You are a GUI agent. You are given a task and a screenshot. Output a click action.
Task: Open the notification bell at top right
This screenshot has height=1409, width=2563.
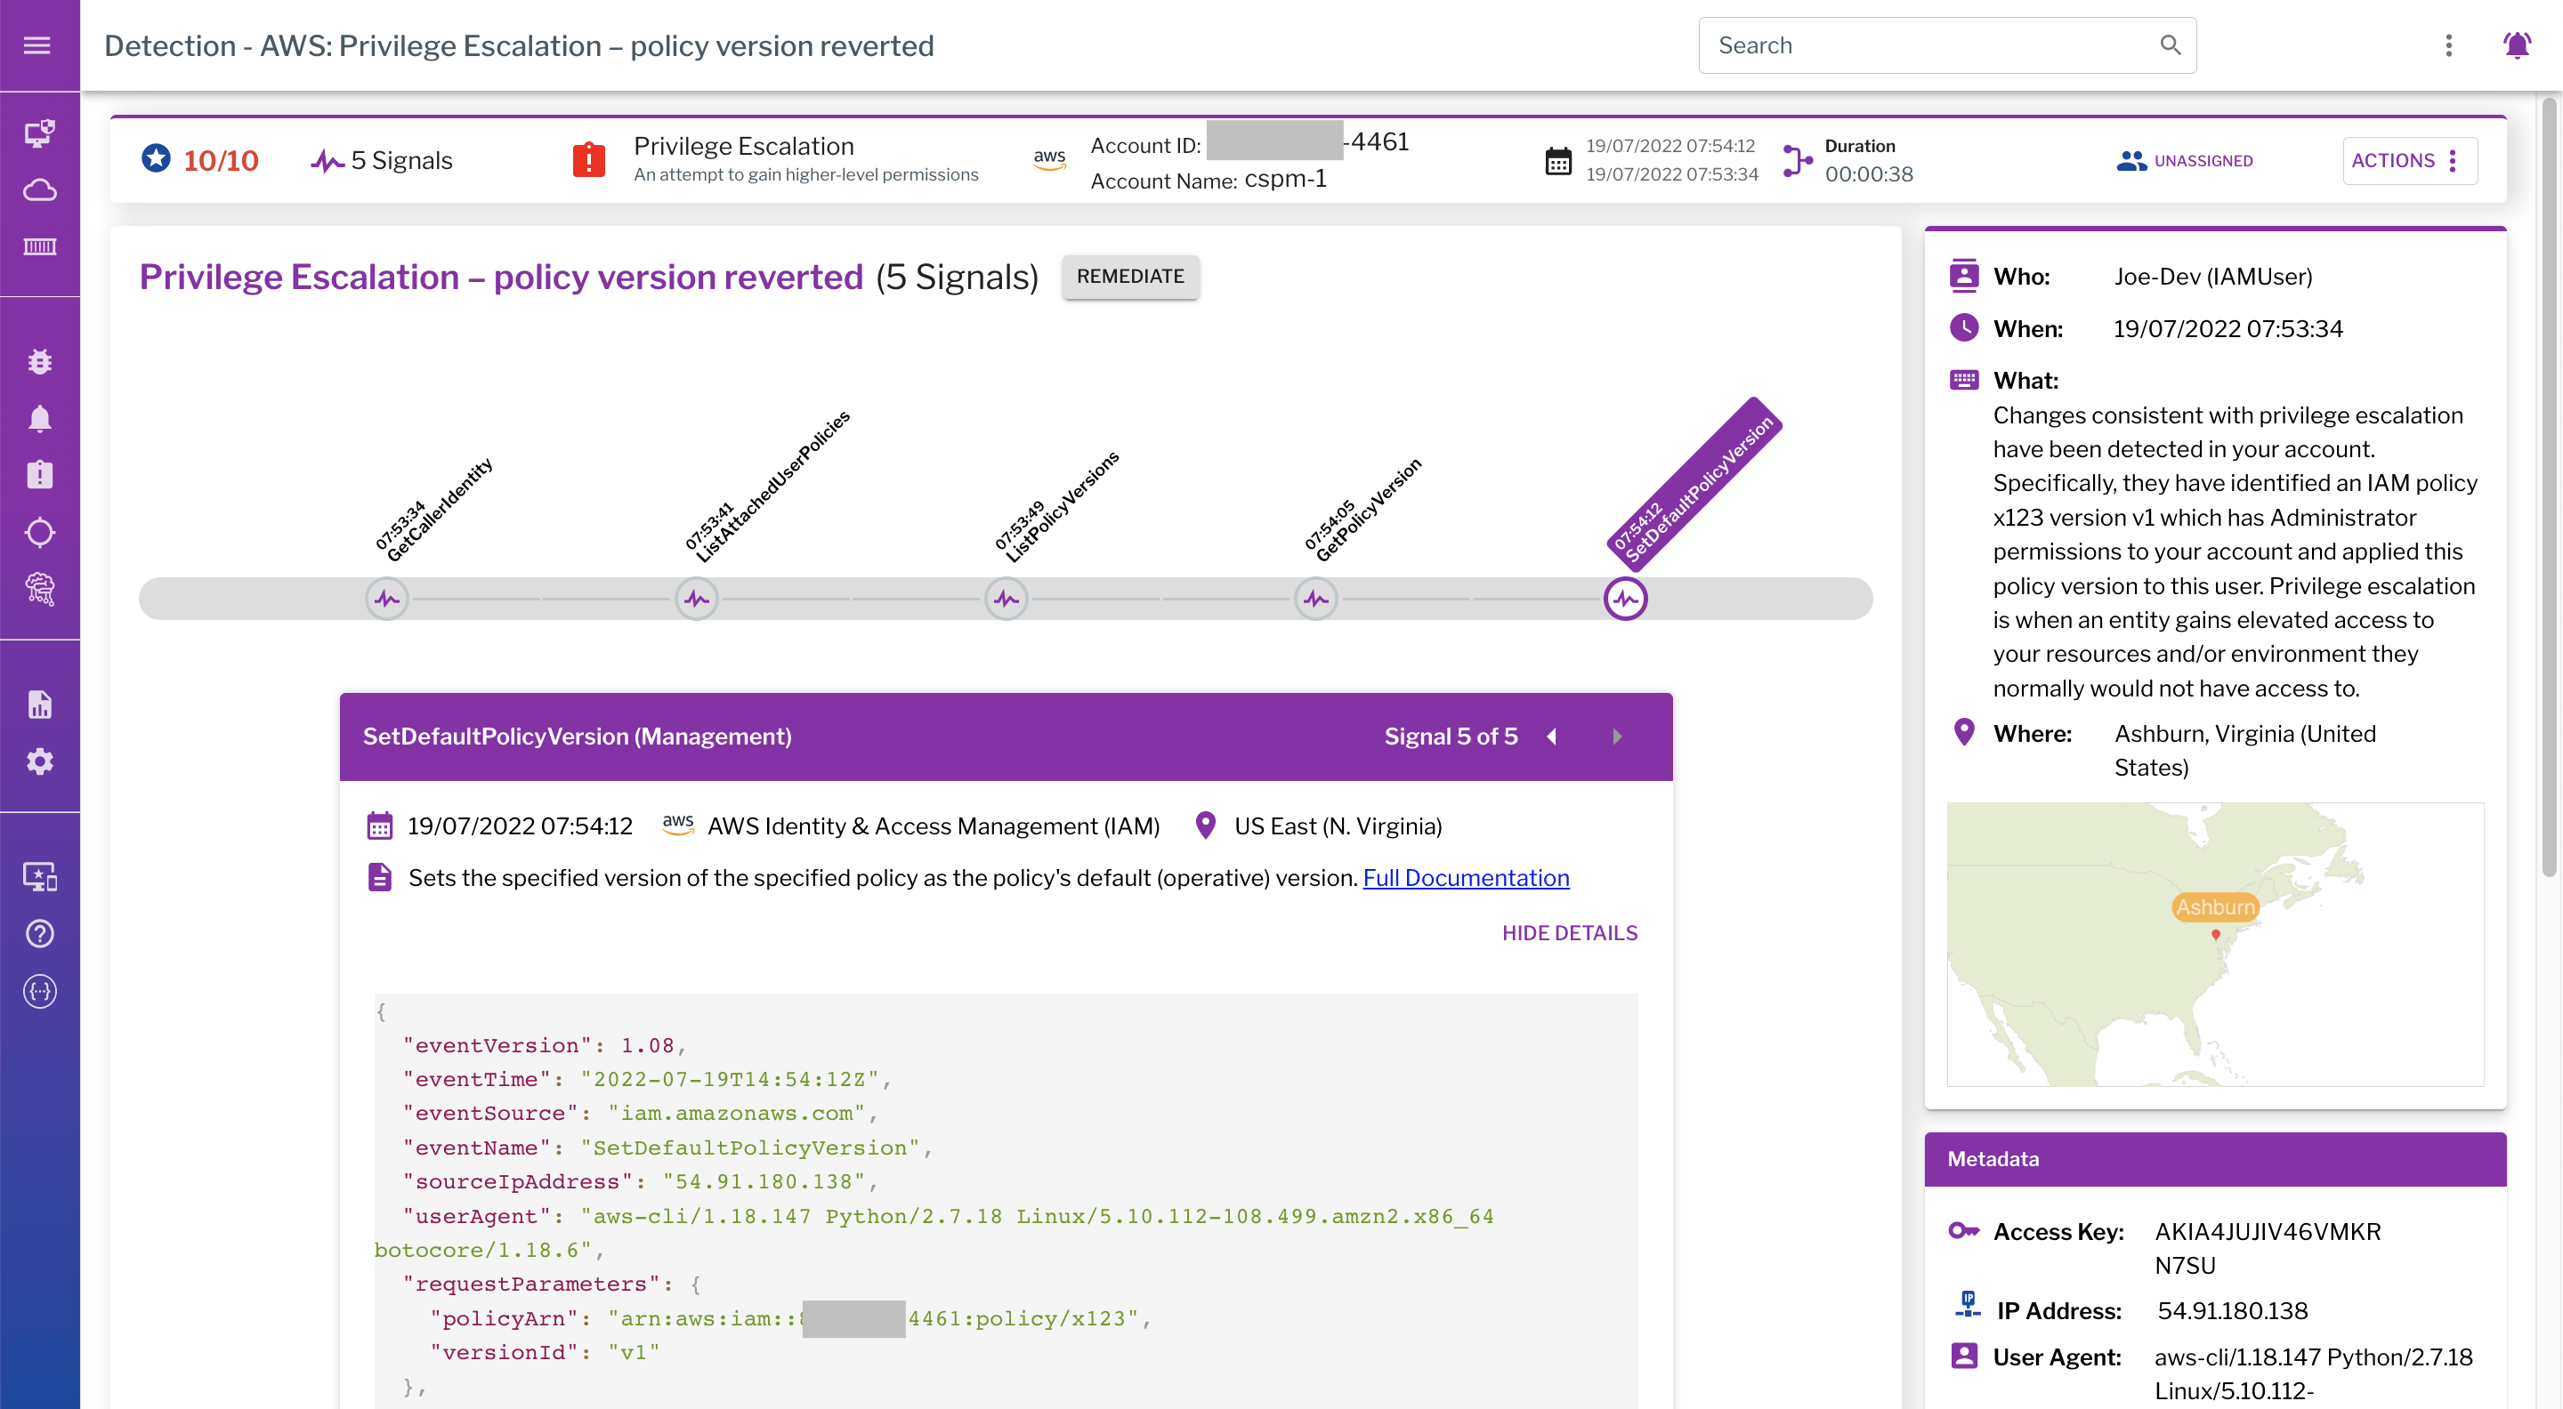click(x=2516, y=45)
